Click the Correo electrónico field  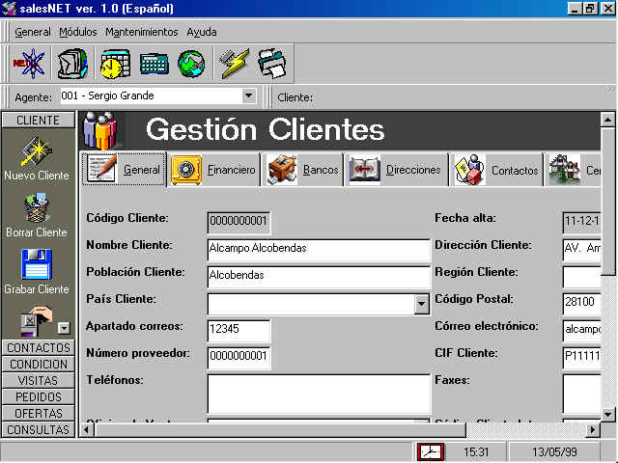click(x=581, y=331)
